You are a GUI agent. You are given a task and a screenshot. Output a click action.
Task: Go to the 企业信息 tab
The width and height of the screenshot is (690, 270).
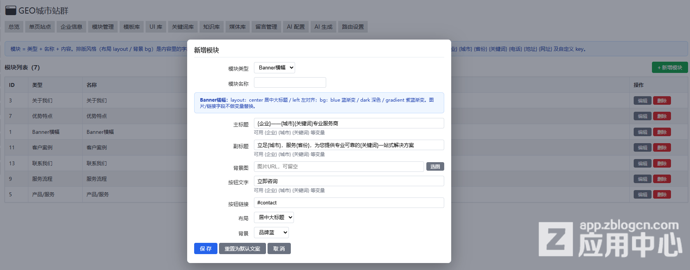tap(71, 27)
